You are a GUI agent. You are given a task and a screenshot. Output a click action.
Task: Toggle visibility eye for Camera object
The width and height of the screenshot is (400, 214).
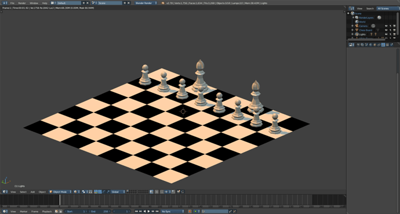click(x=386, y=26)
